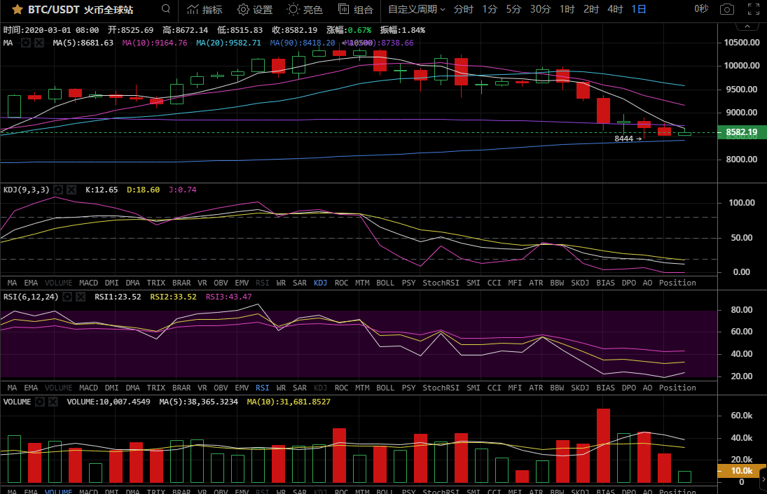The height and width of the screenshot is (494, 767).
Task: Expand the 自定义周期 custom period dropdown
Action: (x=417, y=10)
